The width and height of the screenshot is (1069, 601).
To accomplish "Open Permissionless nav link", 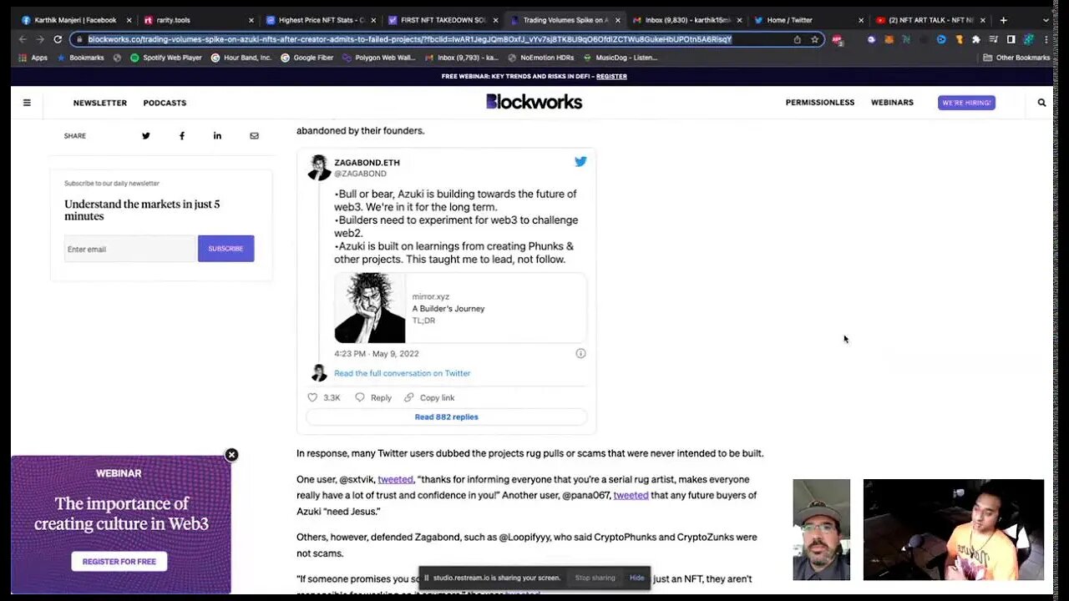I will 820,103.
